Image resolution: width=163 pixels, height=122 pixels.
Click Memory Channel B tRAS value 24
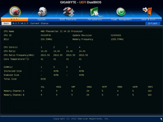coord(88,95)
